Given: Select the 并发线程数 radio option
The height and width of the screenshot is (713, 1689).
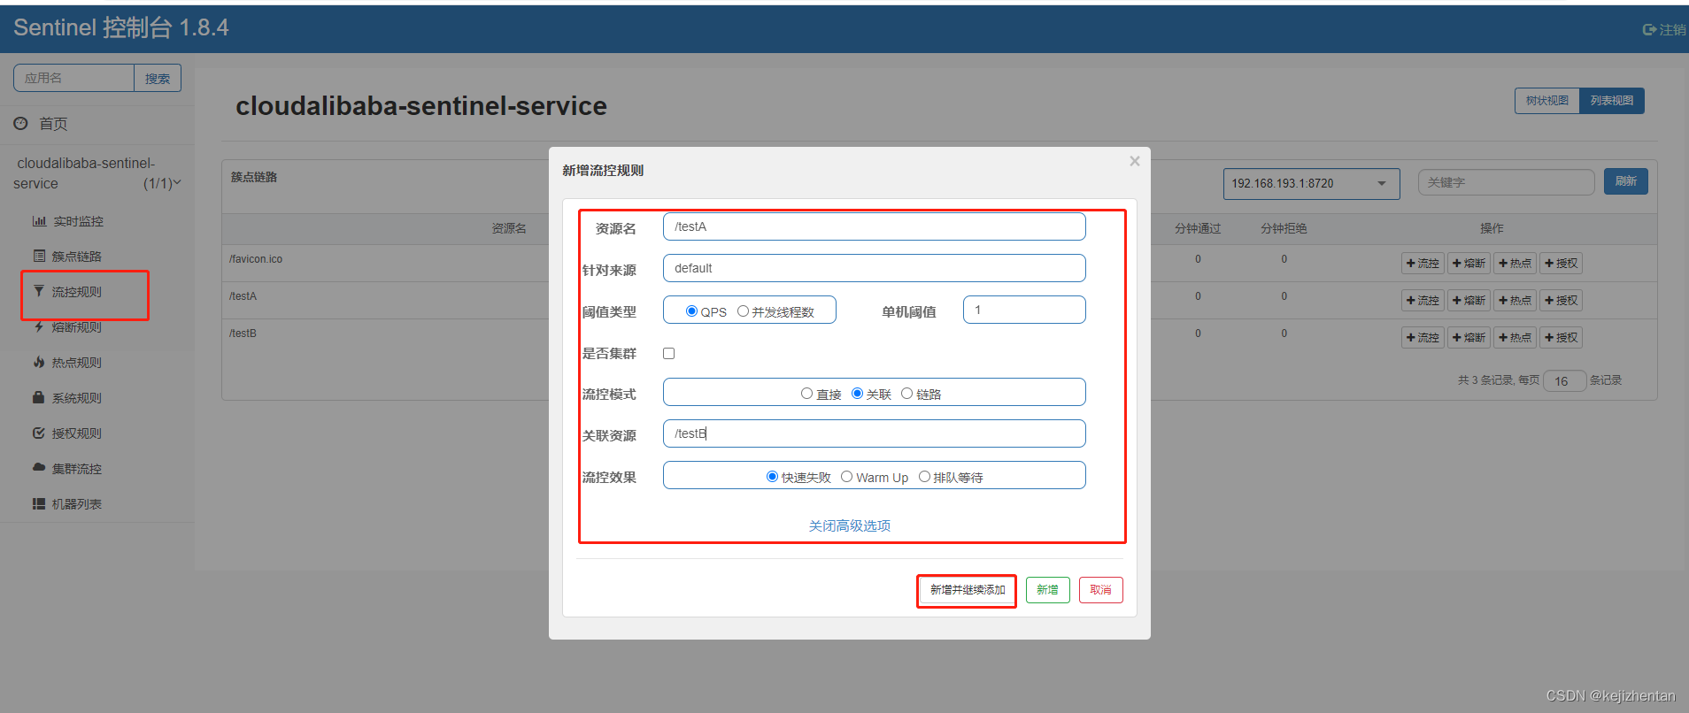Looking at the screenshot, I should 743,310.
